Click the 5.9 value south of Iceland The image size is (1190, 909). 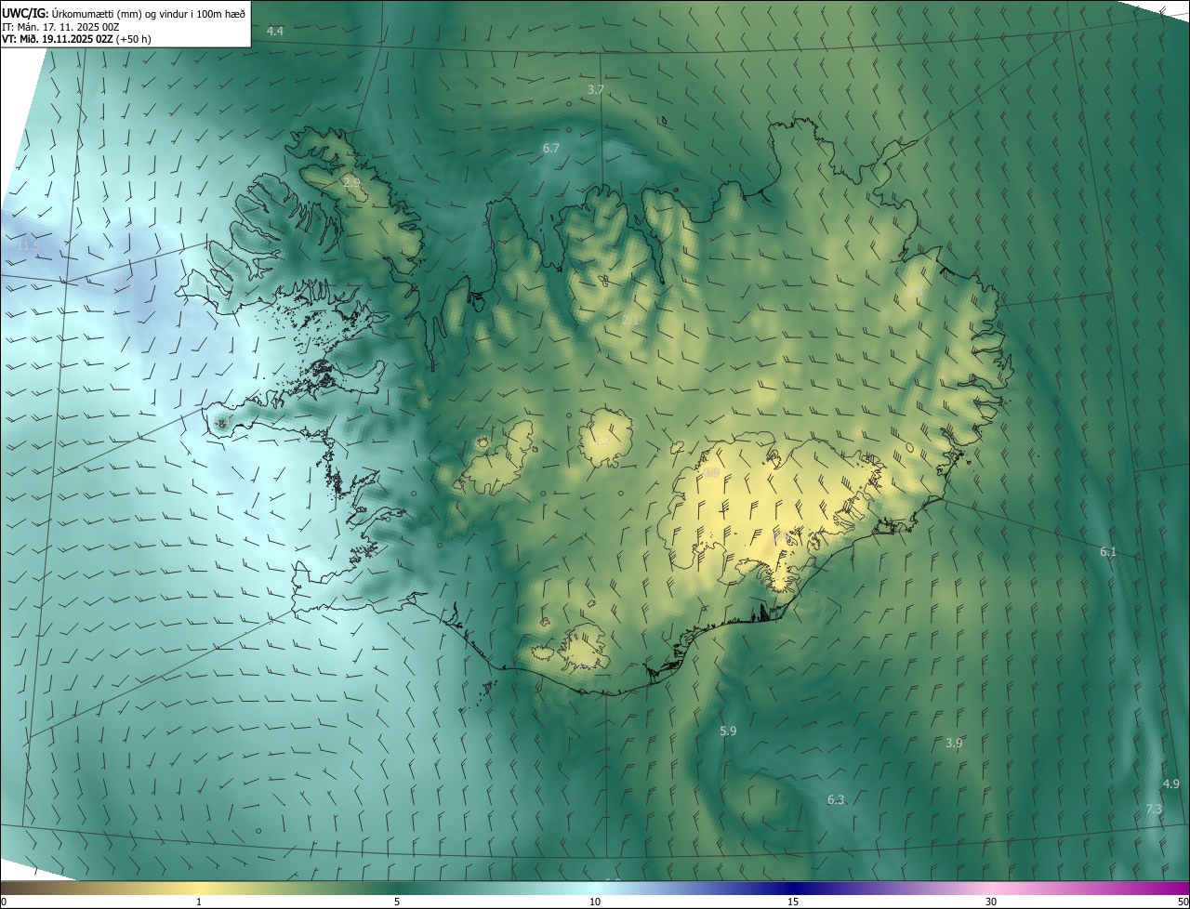pos(728,731)
